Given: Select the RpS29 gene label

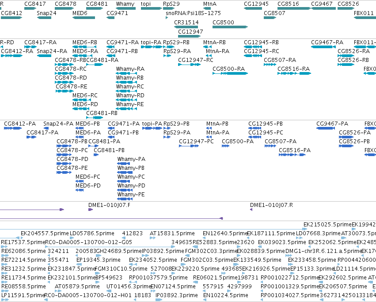Looking at the screenshot, I should (171, 4).
